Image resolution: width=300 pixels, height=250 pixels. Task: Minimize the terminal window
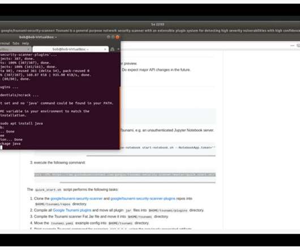pos(109,37)
